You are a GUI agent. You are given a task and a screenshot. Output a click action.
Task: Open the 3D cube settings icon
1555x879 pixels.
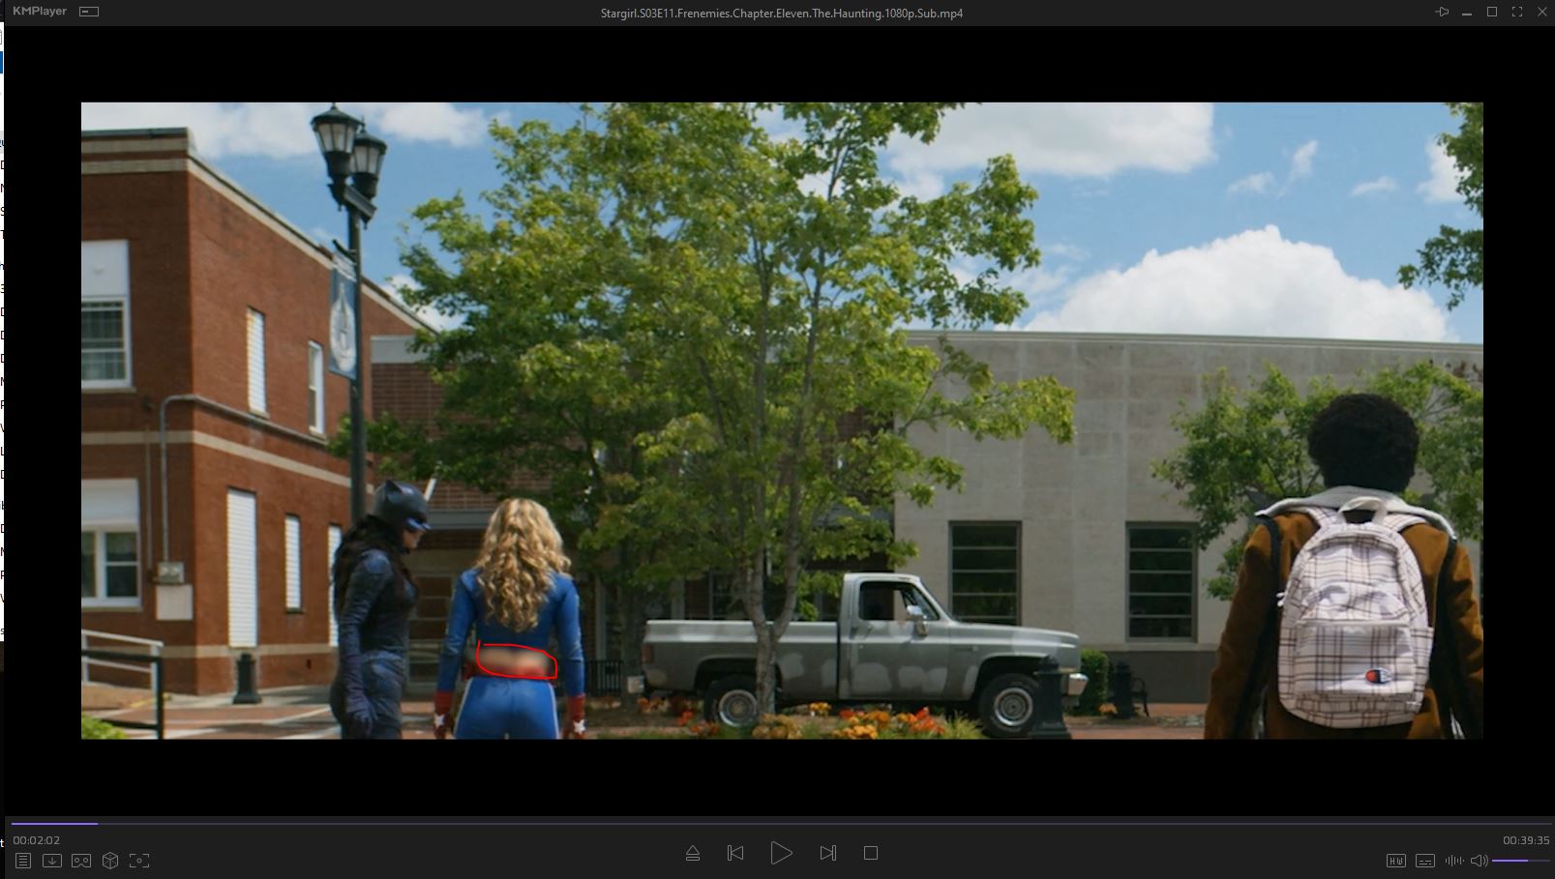[x=110, y=861]
